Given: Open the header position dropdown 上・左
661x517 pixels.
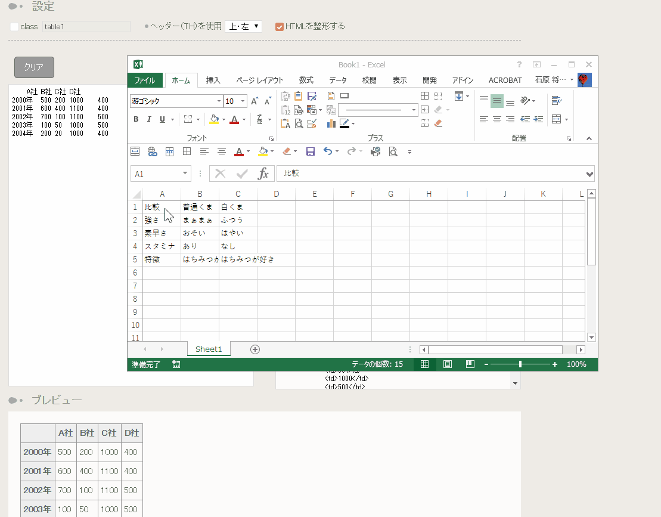Looking at the screenshot, I should tap(243, 27).
